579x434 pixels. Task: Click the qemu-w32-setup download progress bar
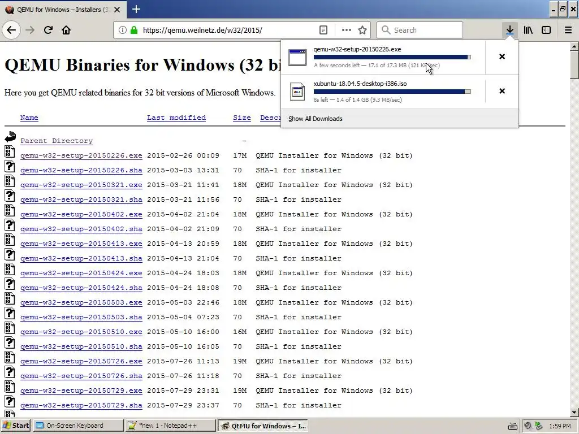click(x=392, y=57)
